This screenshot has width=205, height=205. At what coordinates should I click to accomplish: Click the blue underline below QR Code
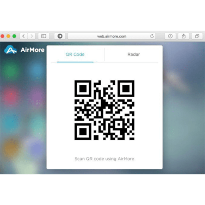(75, 62)
